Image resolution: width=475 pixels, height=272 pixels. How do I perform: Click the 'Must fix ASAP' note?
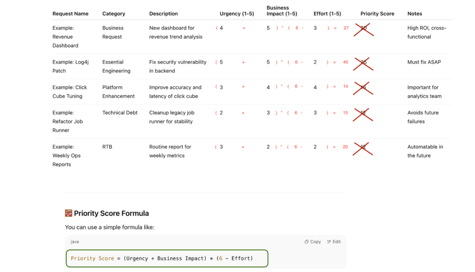[x=424, y=62]
